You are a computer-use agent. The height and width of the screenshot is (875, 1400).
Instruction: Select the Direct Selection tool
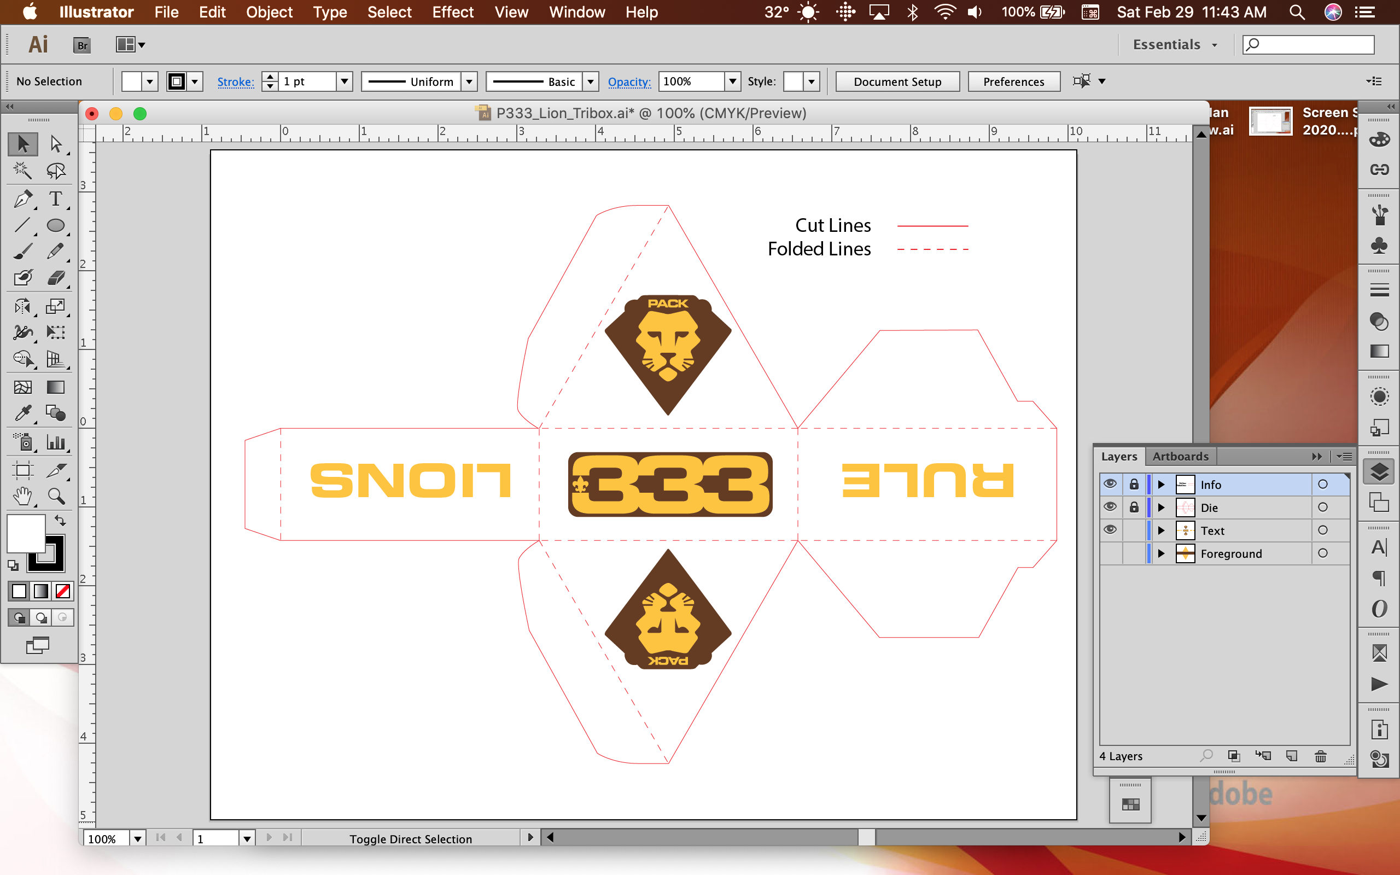56,143
